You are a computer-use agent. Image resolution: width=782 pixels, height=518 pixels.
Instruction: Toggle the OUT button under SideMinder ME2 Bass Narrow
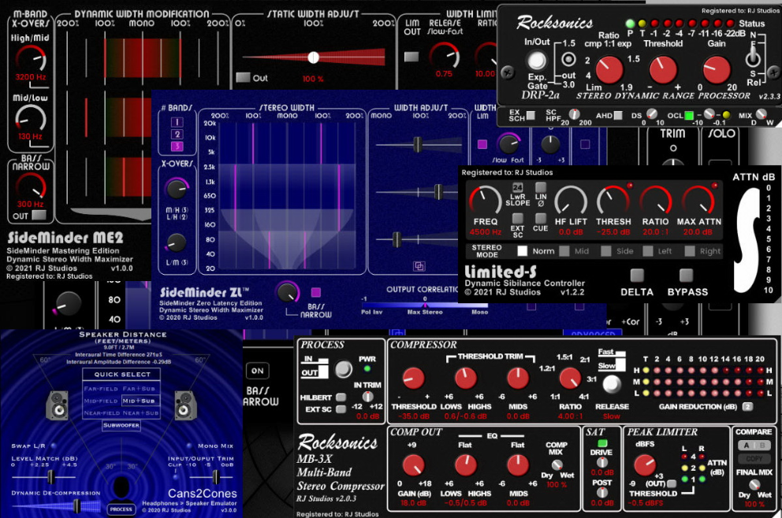pos(39,215)
